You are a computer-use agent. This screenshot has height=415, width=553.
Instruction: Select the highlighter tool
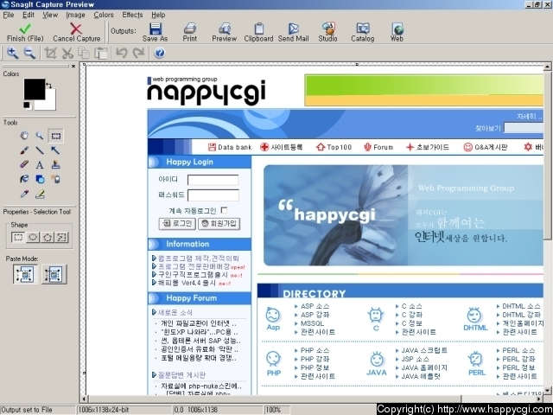(x=40, y=194)
